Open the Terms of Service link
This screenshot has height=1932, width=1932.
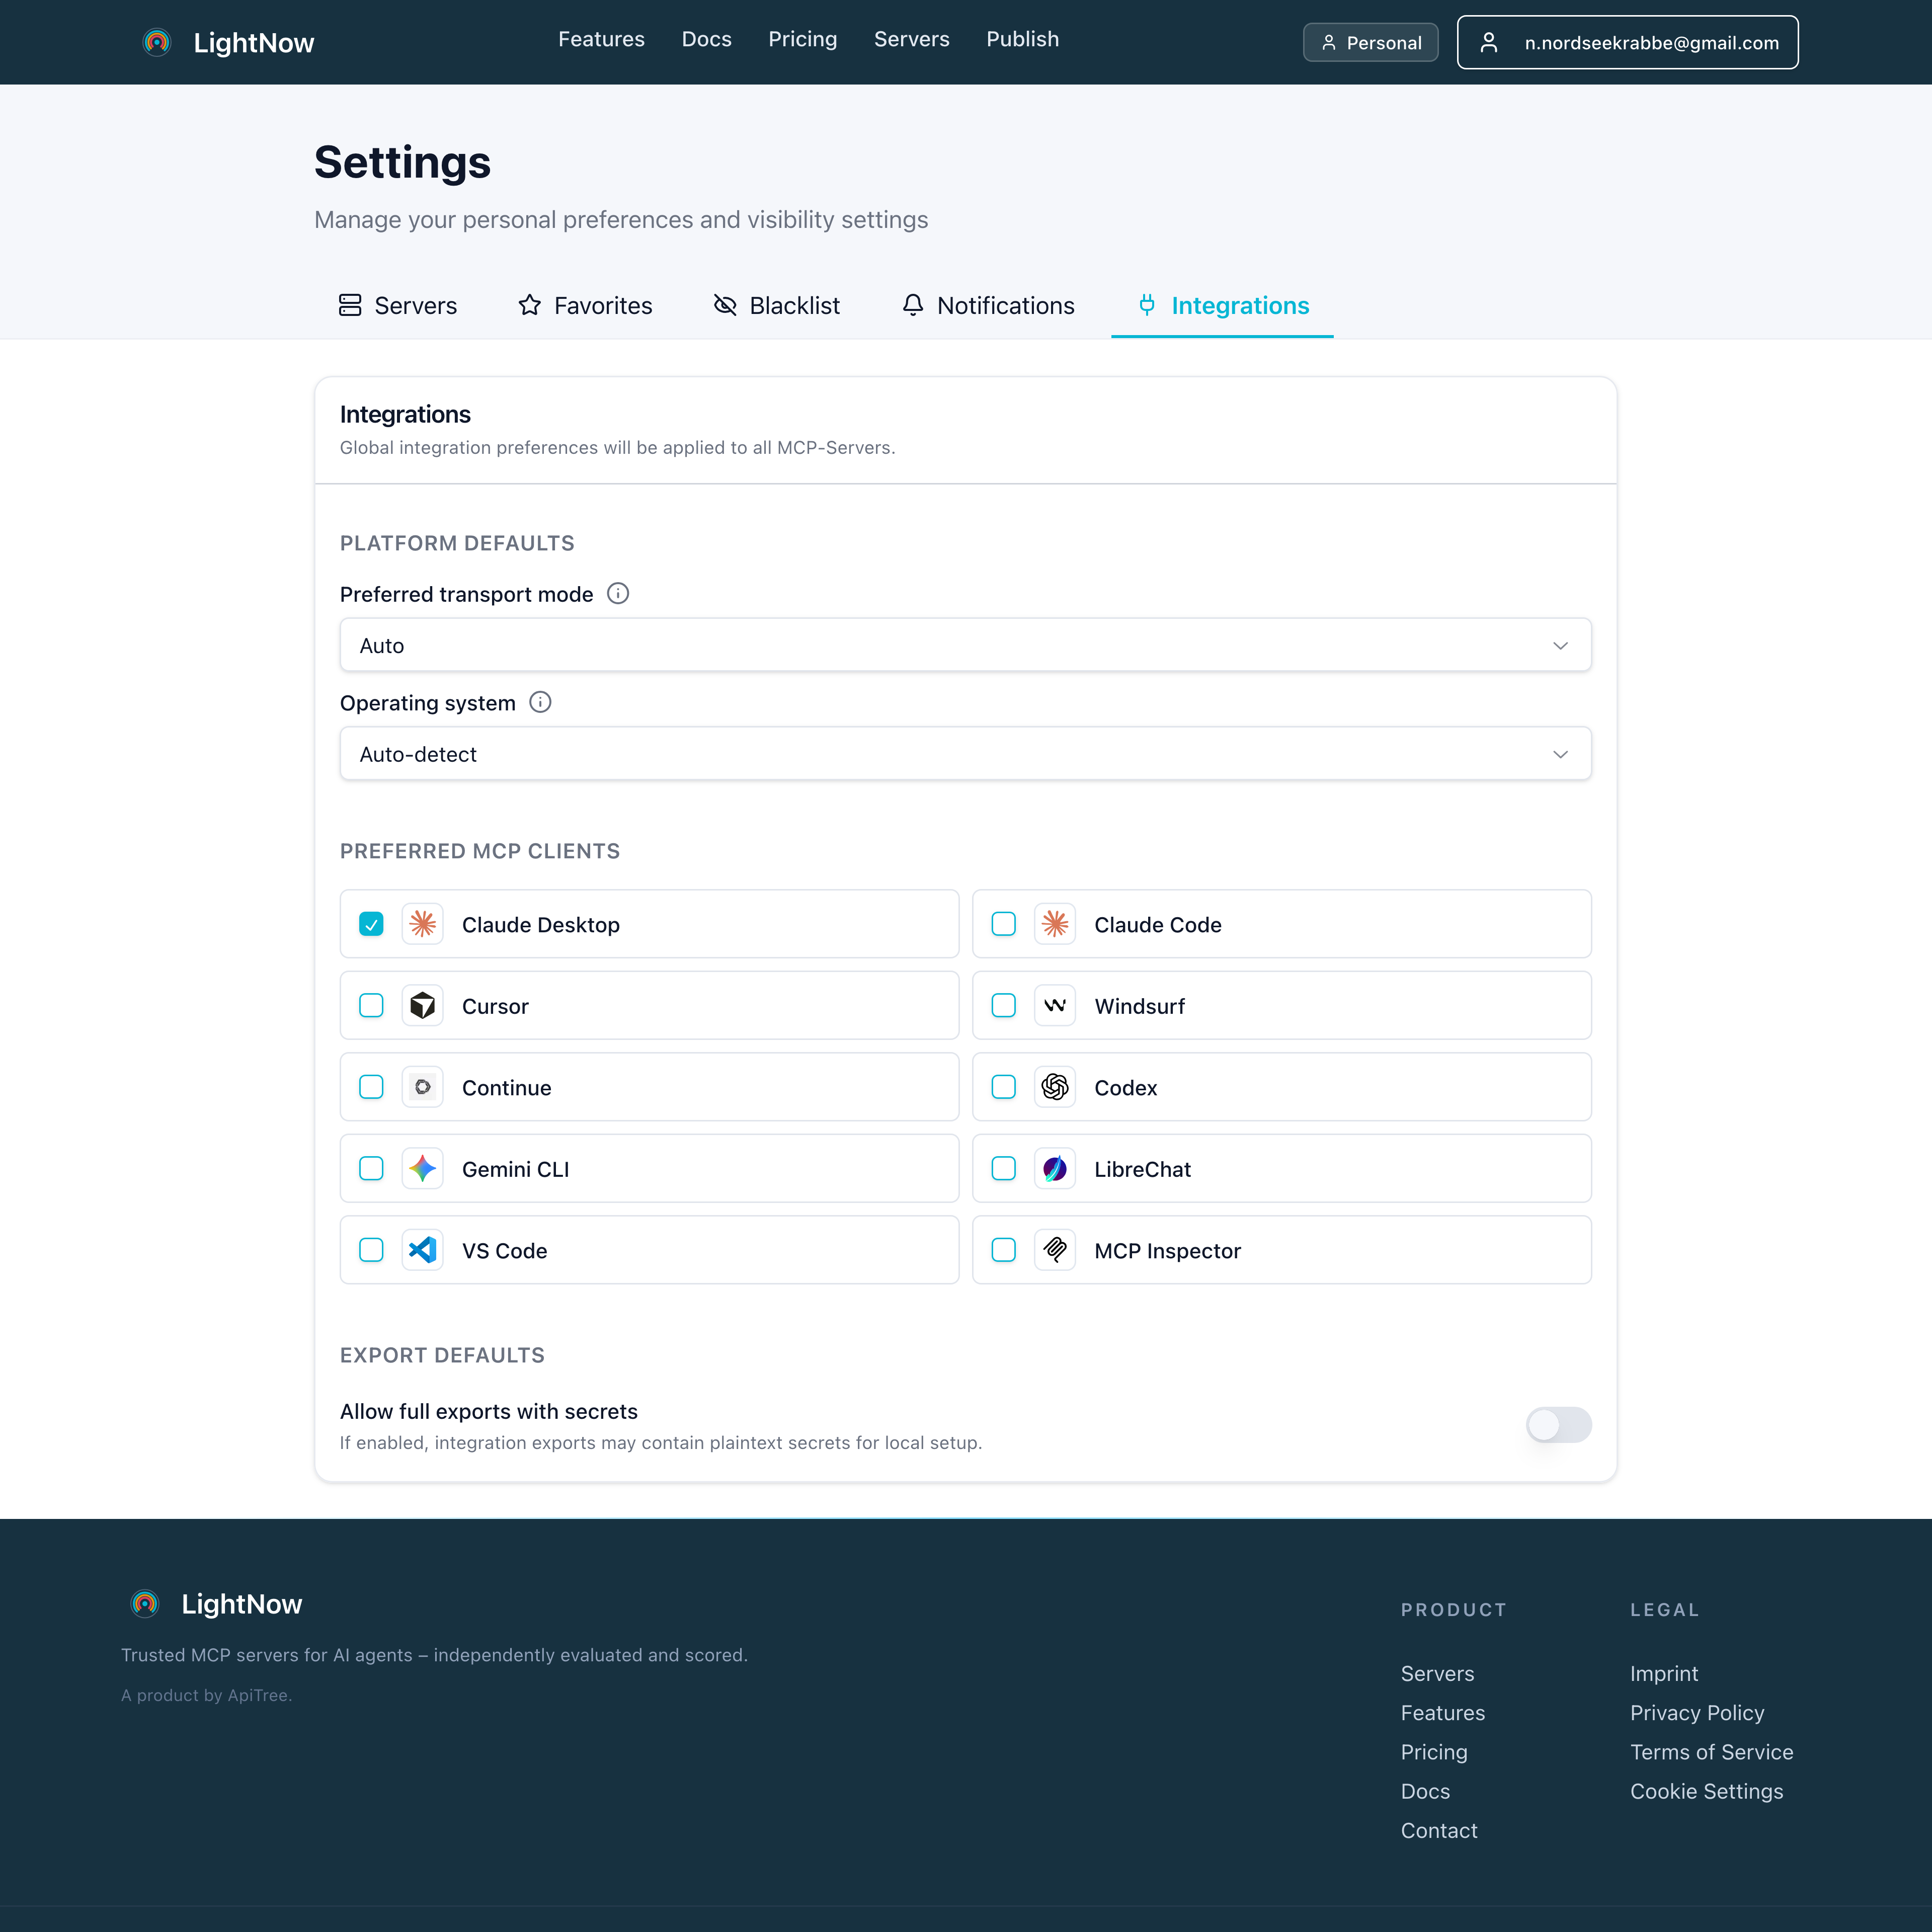1712,1752
